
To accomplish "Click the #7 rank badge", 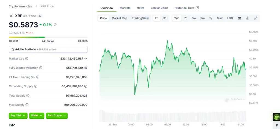I will [x=40, y=16].
